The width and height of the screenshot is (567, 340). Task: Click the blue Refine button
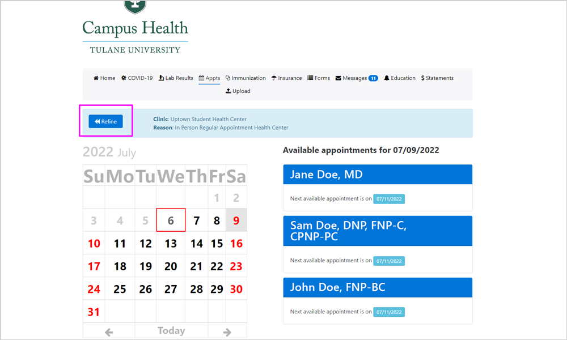pyautogui.click(x=105, y=121)
